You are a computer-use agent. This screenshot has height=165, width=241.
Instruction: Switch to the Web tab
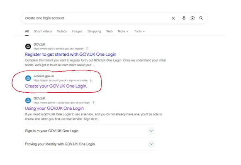(110, 31)
